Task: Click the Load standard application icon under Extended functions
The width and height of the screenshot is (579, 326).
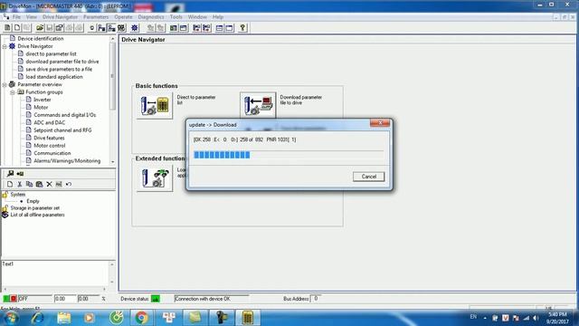Action: [155, 177]
